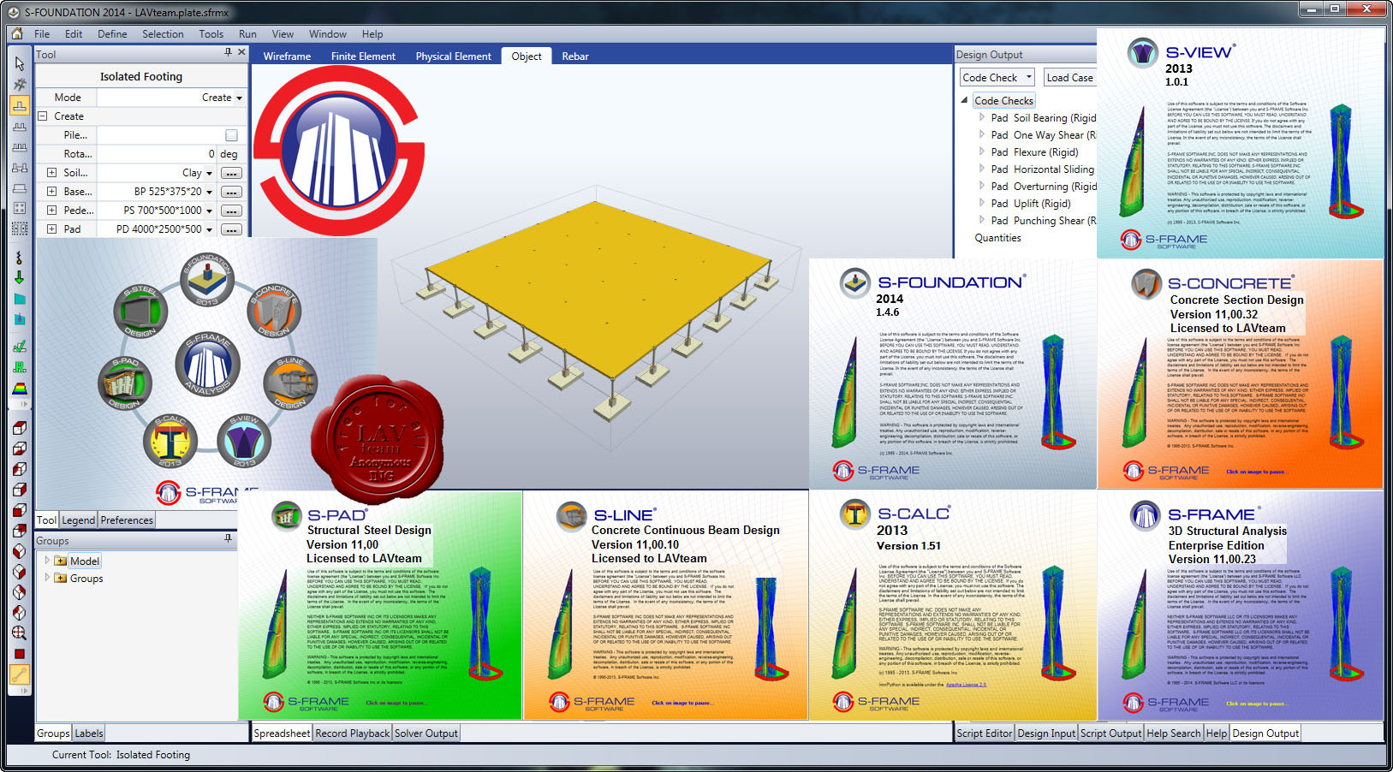Screen dimensions: 1393x772
Task: Click the zoom extents magnifier icon
Action: (x=19, y=633)
